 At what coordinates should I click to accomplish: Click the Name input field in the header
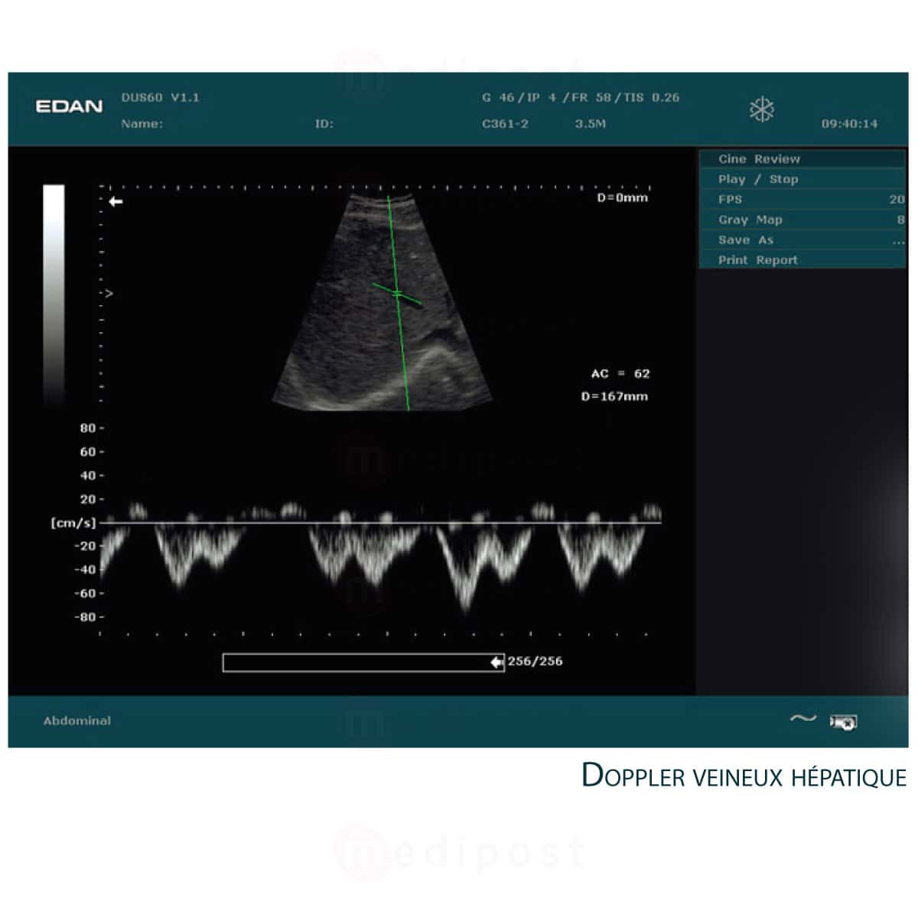coord(176,124)
